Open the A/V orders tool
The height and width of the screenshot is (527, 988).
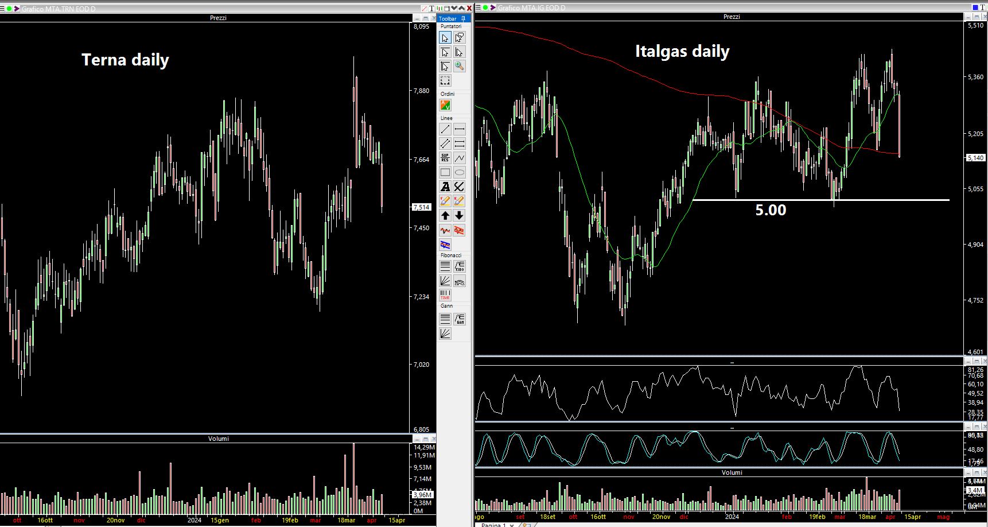(x=445, y=105)
